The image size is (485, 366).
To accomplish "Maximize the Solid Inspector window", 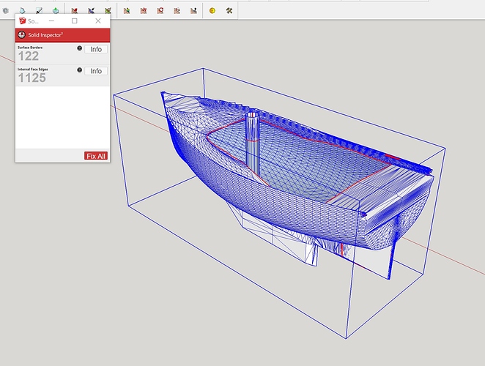I will tap(75, 20).
